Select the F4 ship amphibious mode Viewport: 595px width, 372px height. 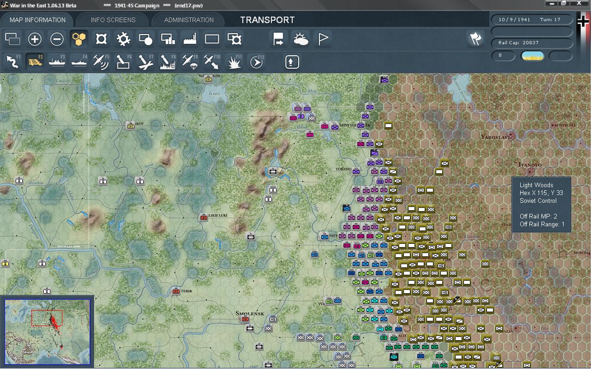tap(79, 61)
